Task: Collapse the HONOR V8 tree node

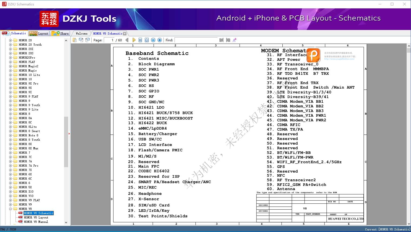Action: tap(10, 209)
